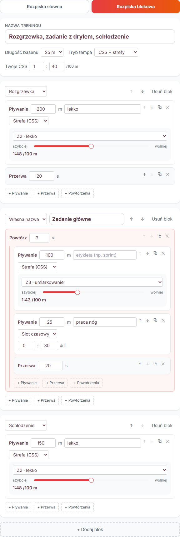The image size is (180, 537).
Task: Delete the Powtórz repeat group
Action: pyautogui.click(x=167, y=236)
